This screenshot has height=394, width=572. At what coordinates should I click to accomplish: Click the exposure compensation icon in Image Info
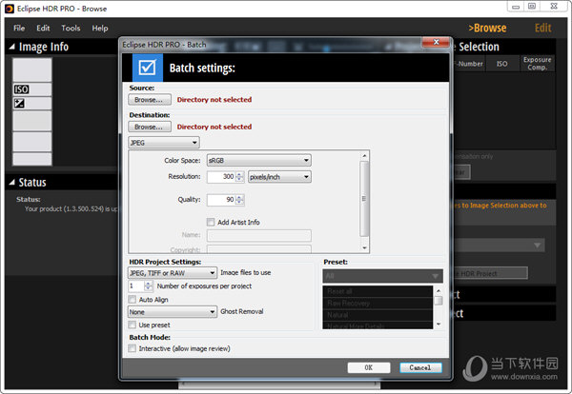(19, 104)
